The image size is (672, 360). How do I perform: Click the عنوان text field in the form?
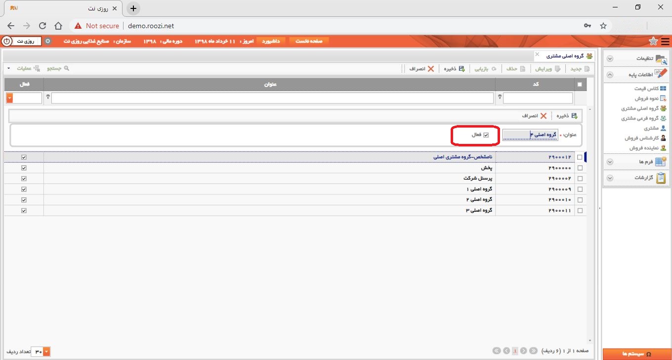530,135
